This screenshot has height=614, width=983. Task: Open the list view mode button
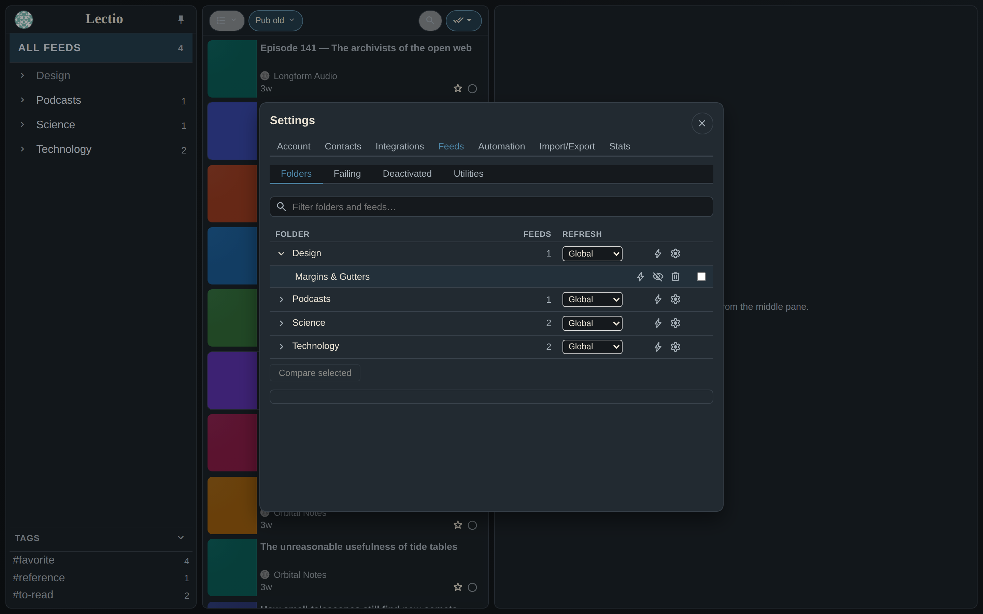[227, 20]
